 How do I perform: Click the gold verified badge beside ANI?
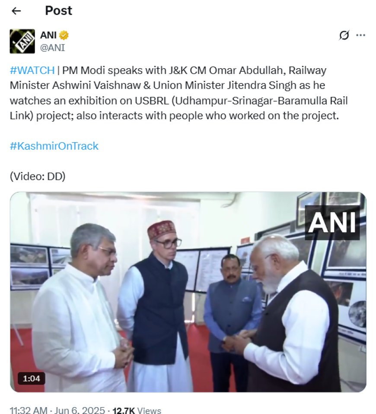click(64, 35)
